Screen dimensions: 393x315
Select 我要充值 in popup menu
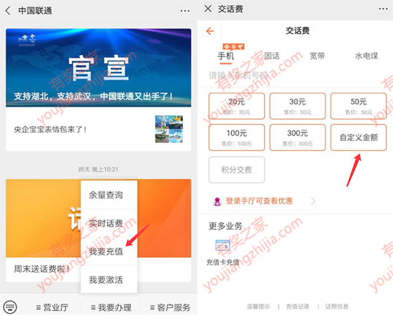tap(109, 252)
